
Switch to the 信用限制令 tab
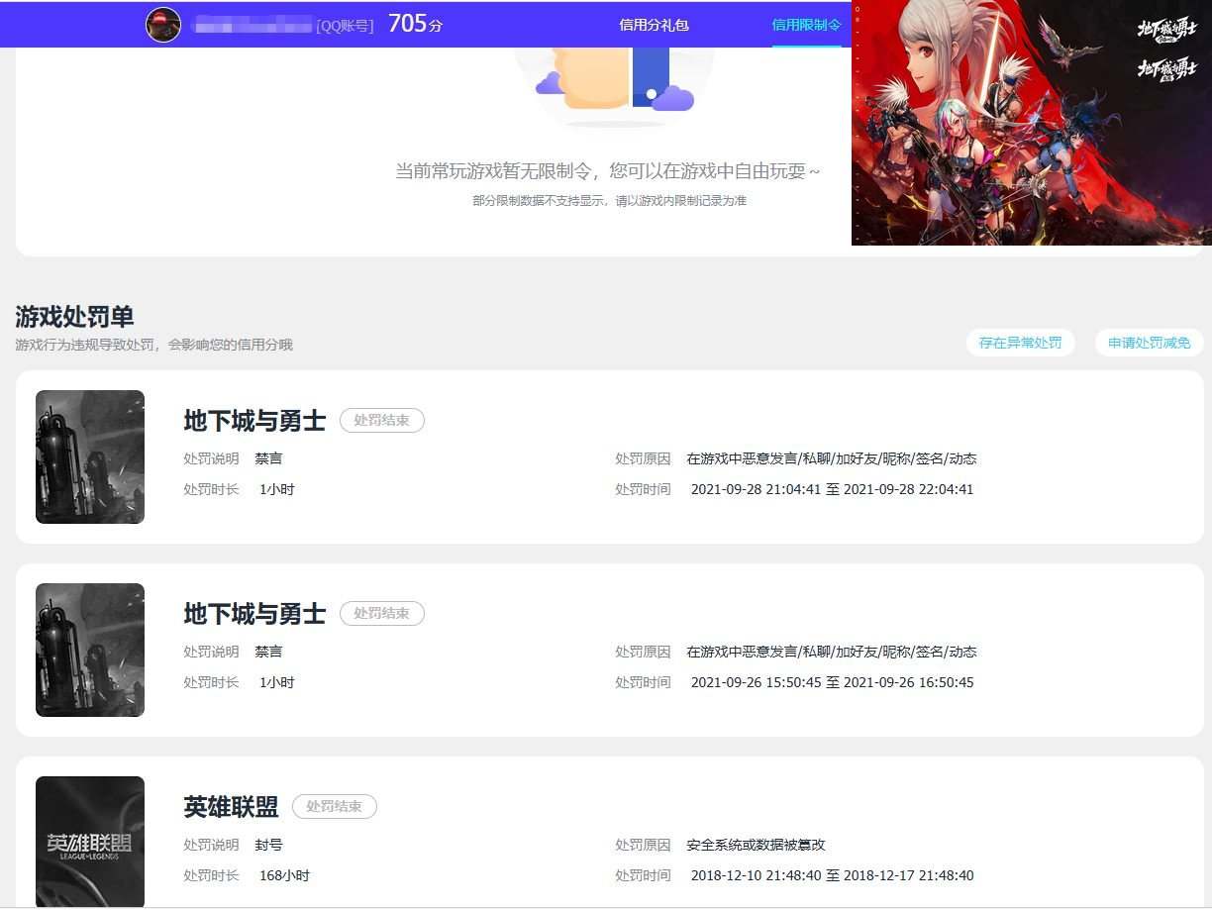pyautogui.click(x=806, y=25)
